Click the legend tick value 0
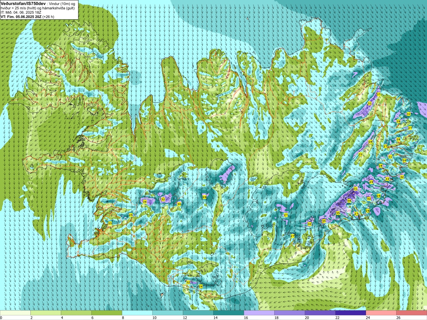Viewport: 427px width, 320px height. [x=1, y=318]
